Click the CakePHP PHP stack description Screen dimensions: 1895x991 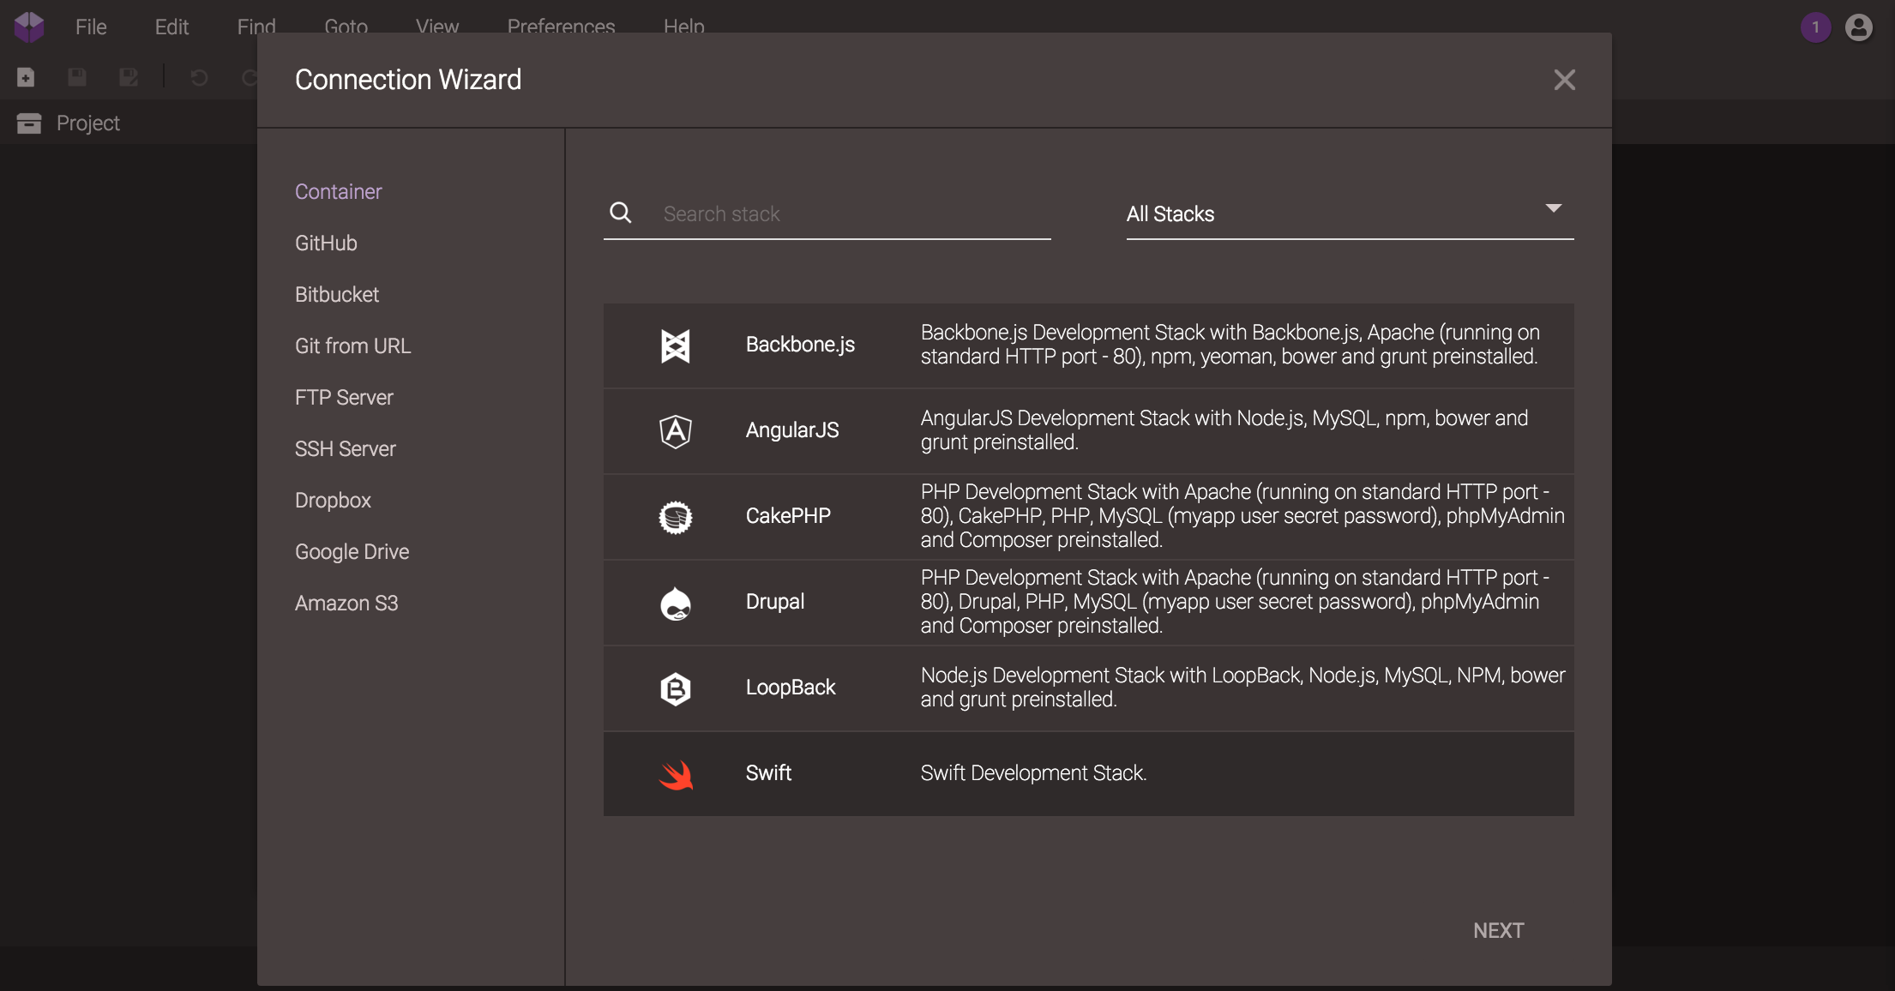[1243, 515]
